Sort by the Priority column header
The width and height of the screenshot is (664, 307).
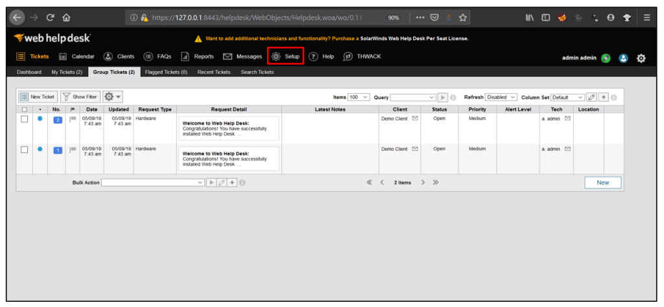[x=477, y=109]
